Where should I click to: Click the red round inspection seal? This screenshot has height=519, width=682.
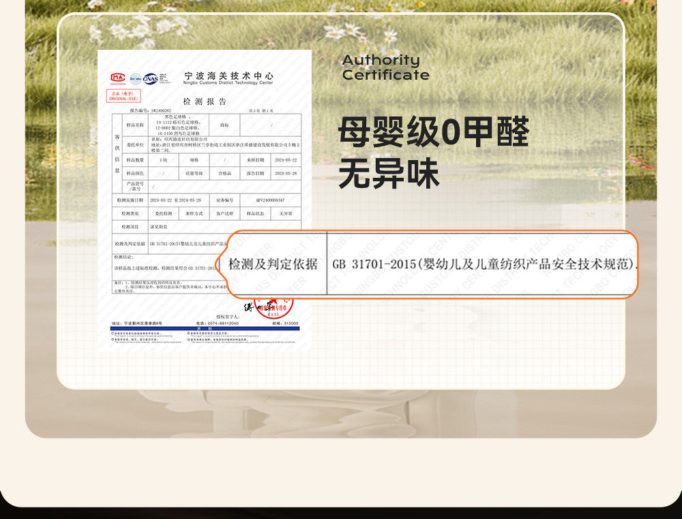[273, 309]
